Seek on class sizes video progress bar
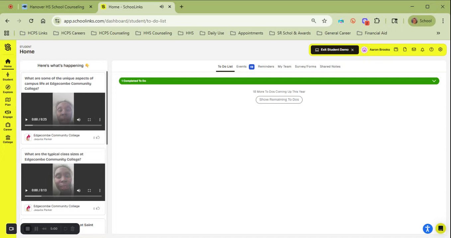Screen dimensions: 451x238 click(63, 196)
